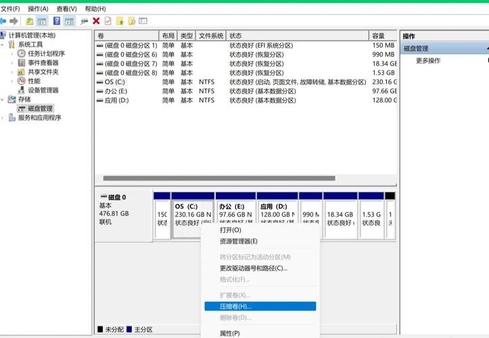
Task: Open the 文件(F) menu
Action: [x=10, y=9]
